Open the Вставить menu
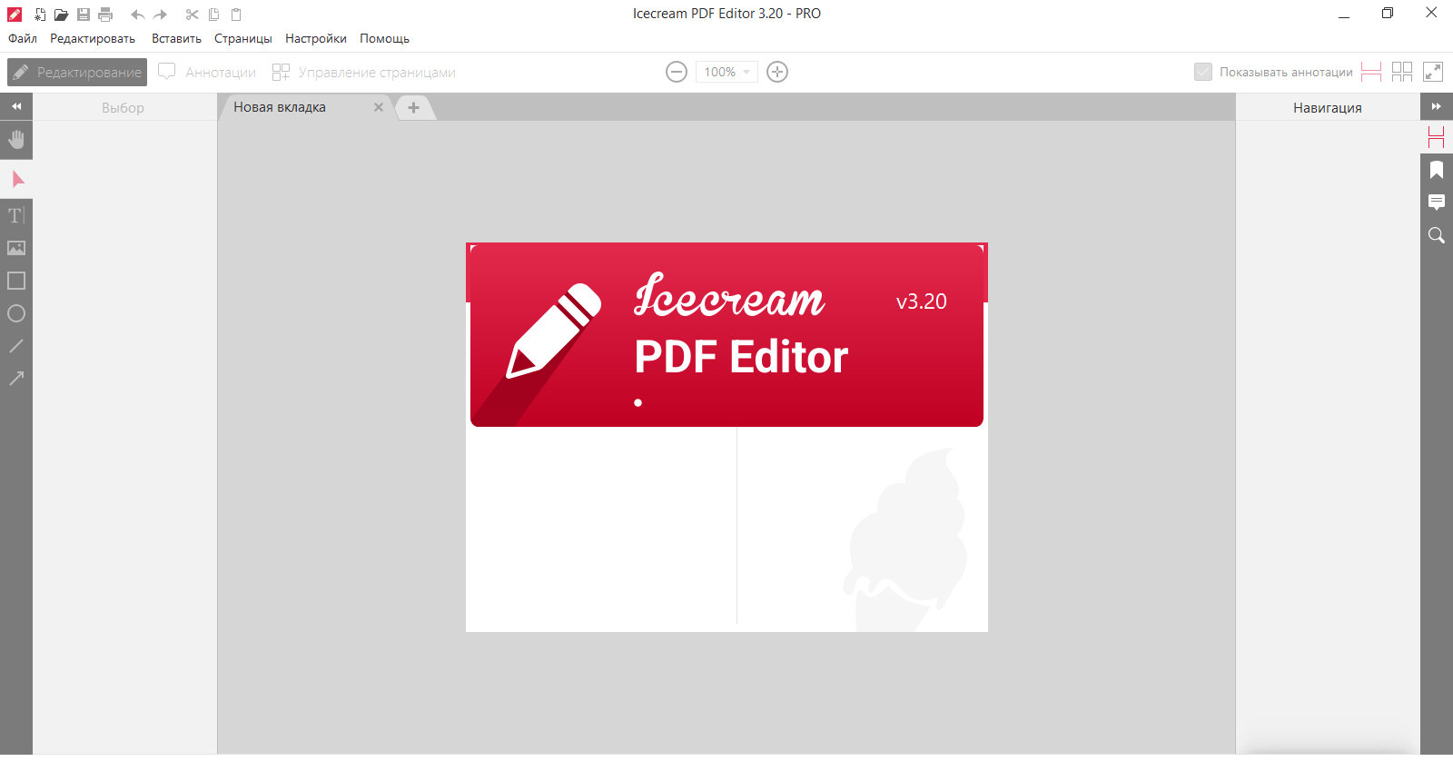Image resolution: width=1453 pixels, height=781 pixels. point(176,39)
